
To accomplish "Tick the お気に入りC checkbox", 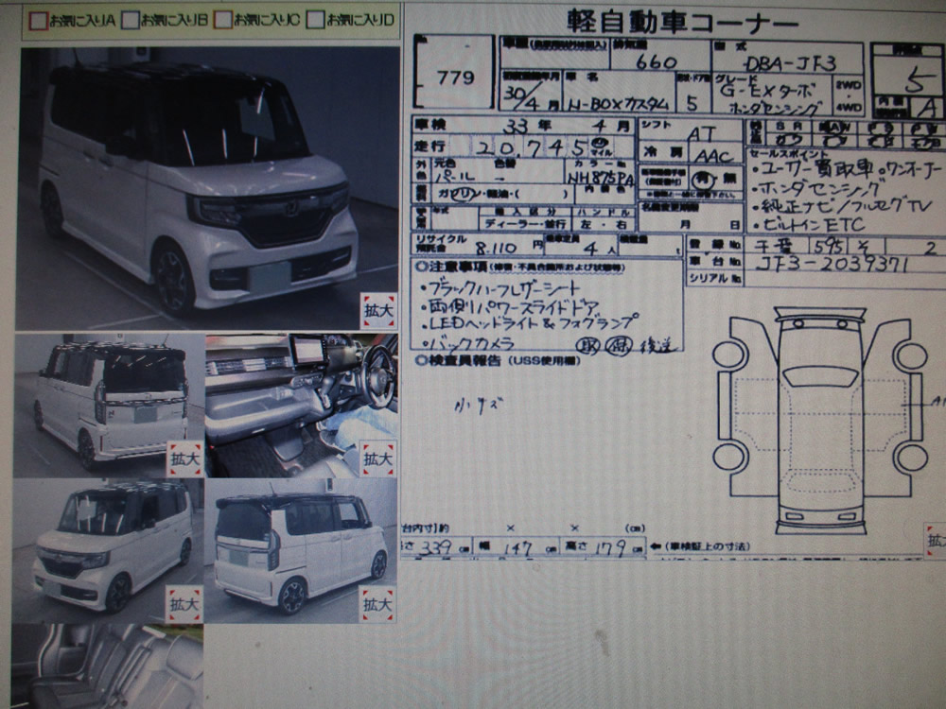I will [x=222, y=20].
